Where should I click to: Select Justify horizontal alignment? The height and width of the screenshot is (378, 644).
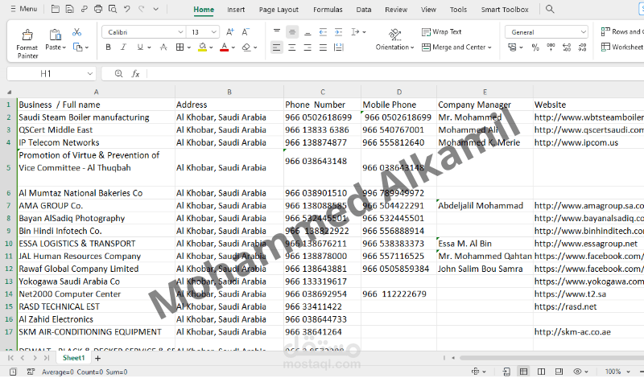324,47
